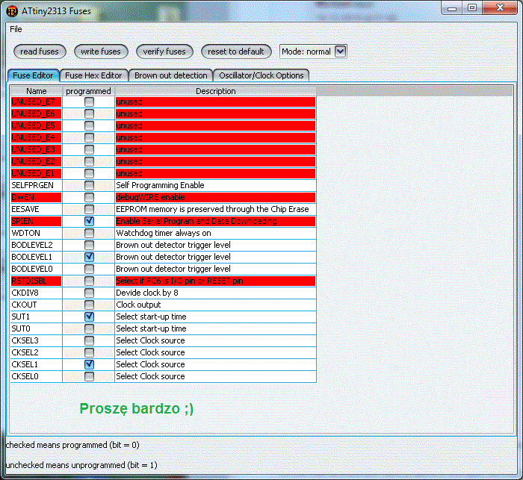Select the CKSEL0 name cell
The width and height of the screenshot is (523, 480).
click(x=37, y=376)
